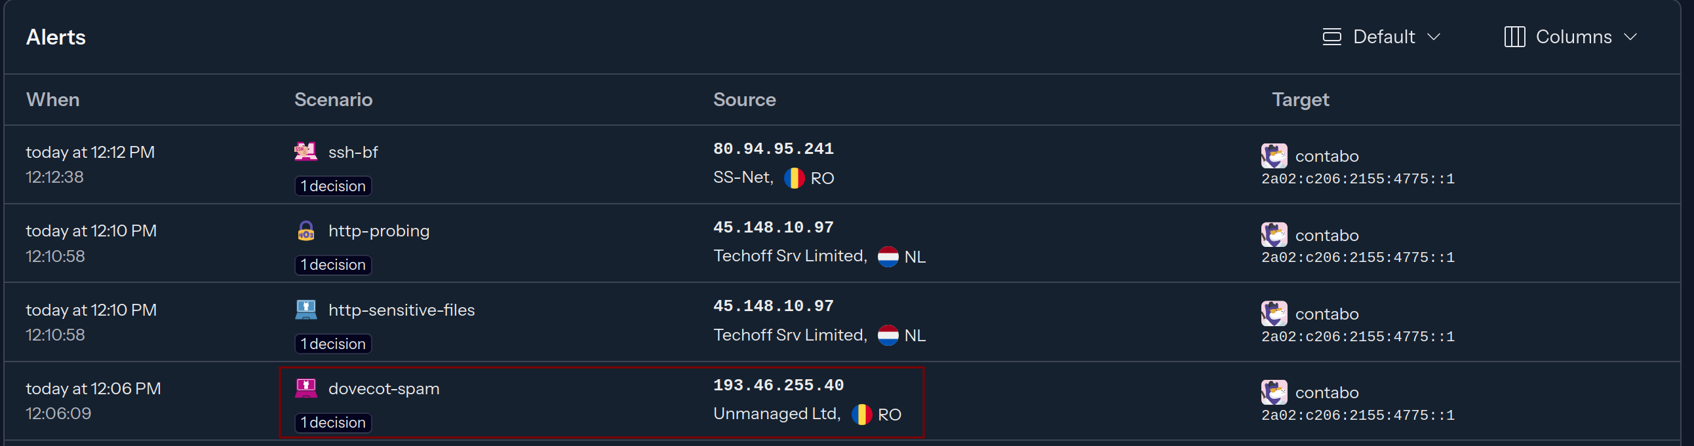This screenshot has width=1694, height=446.
Task: Expand the Columns dropdown chevron
Action: point(1630,37)
